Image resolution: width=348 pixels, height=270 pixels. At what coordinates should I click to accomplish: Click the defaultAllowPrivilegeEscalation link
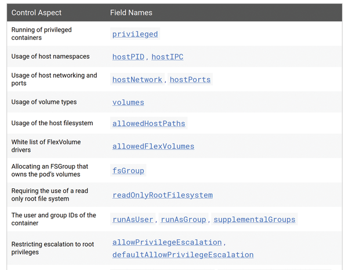tap(183, 255)
